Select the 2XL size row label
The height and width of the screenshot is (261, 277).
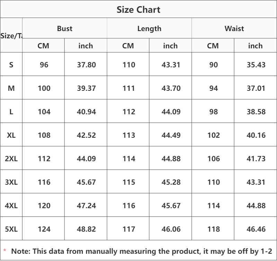pyautogui.click(x=11, y=159)
